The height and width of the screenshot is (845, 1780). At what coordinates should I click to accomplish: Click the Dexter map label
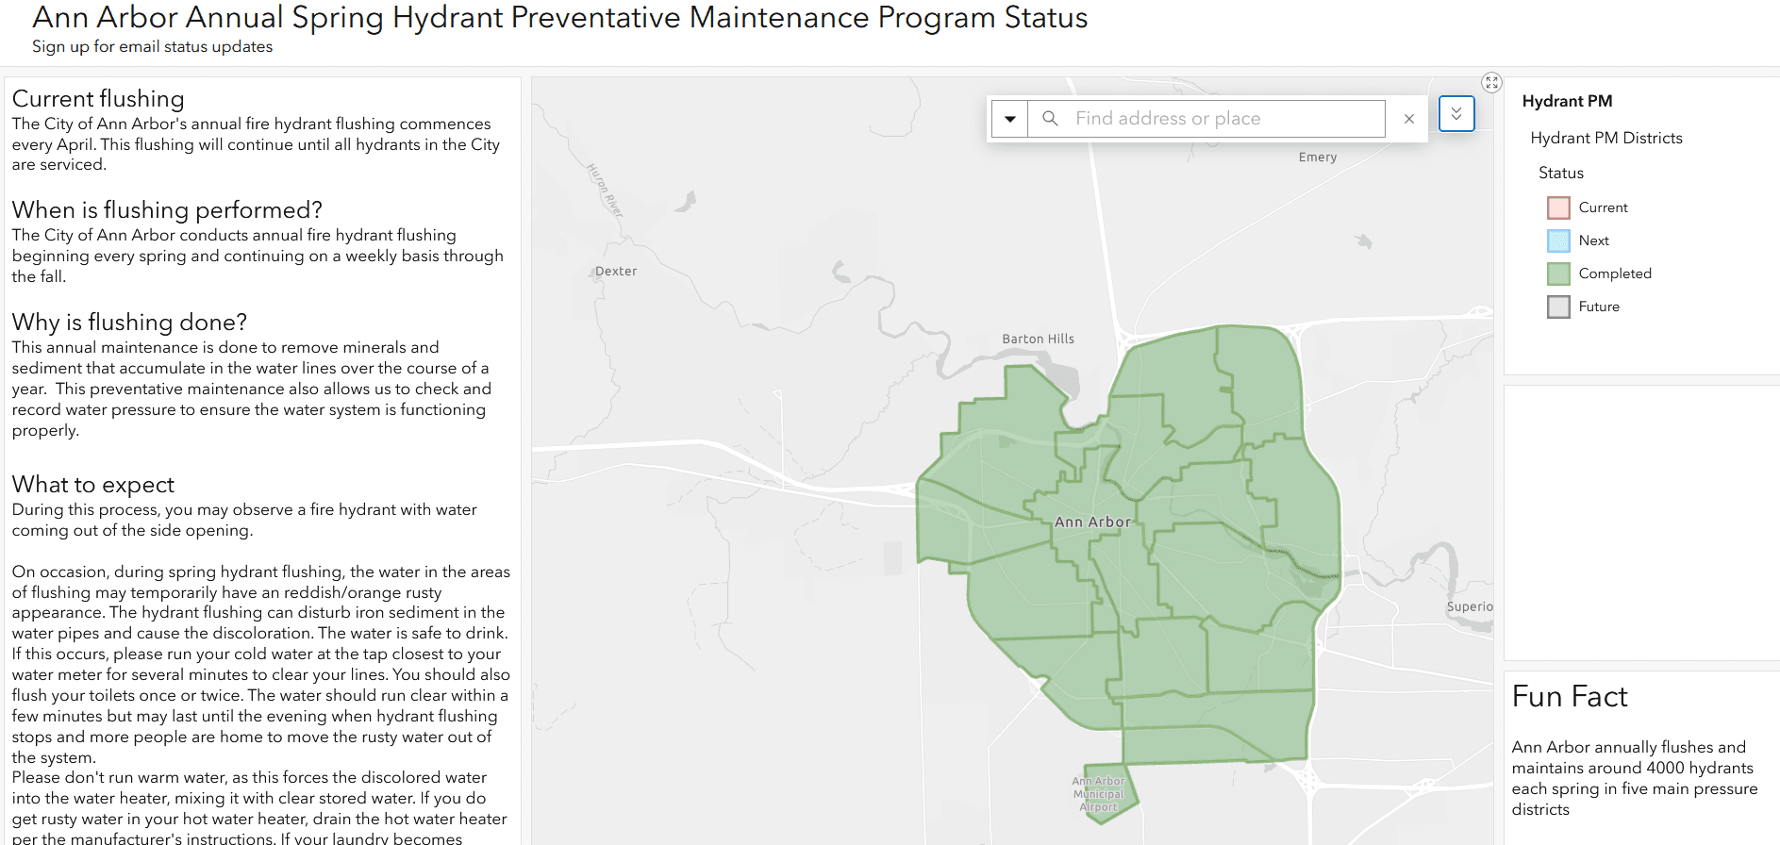616,271
